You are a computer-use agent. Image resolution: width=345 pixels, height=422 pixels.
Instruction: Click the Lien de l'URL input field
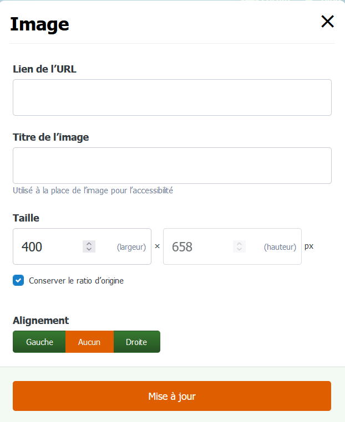[172, 97]
